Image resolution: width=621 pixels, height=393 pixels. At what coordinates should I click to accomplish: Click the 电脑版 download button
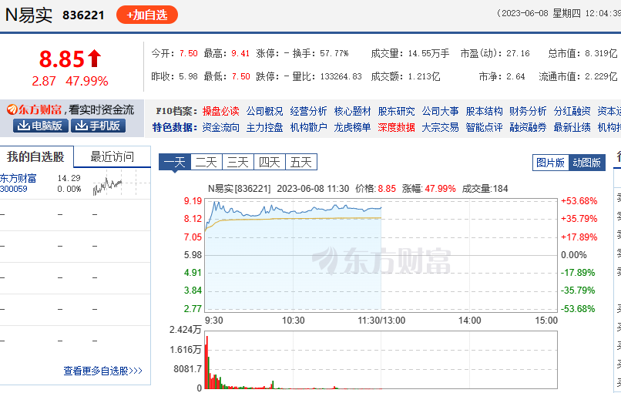coord(38,126)
